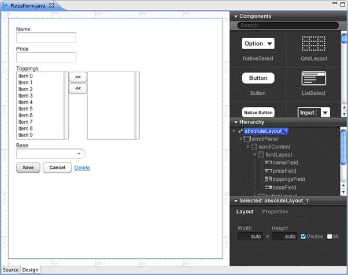This screenshot has height=275, width=348.
Task: Switch to the Source tab
Action: 10,270
